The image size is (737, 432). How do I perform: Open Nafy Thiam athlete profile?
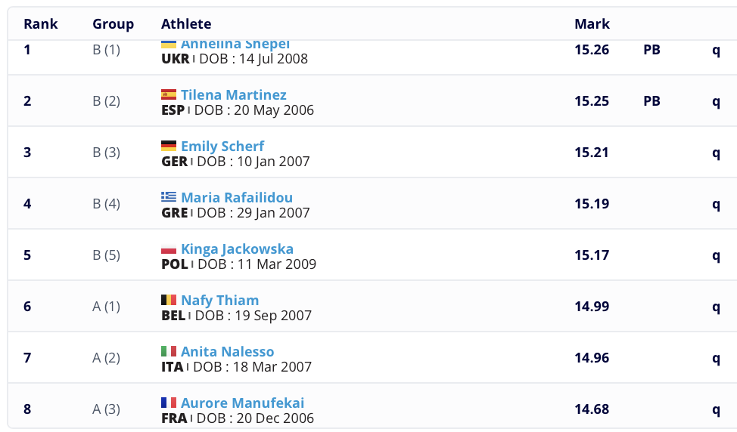220,301
